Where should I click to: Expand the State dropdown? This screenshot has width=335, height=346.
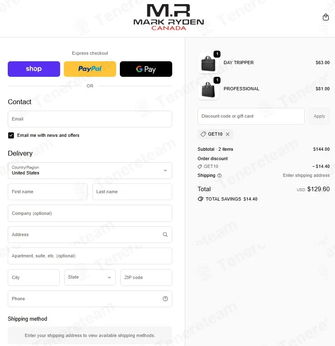tap(90, 277)
